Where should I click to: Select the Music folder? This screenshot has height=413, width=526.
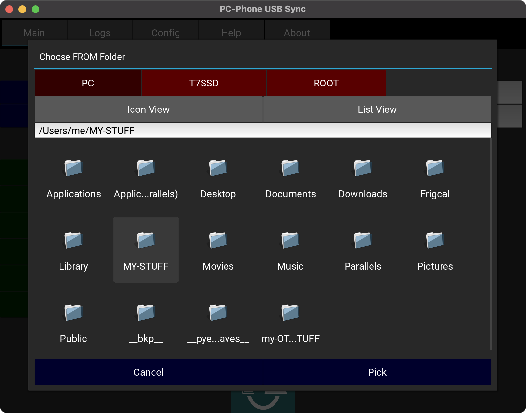(x=290, y=241)
